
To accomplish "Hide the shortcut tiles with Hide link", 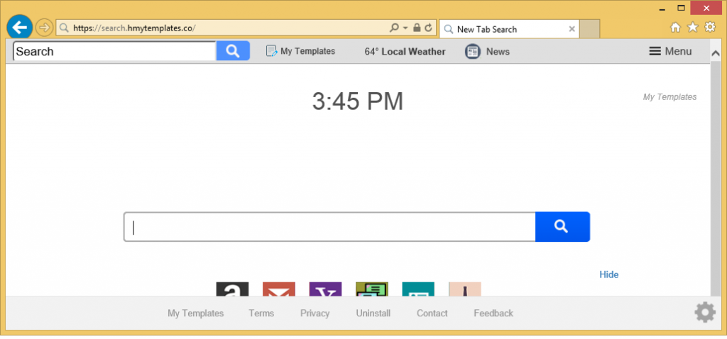I will tap(608, 274).
